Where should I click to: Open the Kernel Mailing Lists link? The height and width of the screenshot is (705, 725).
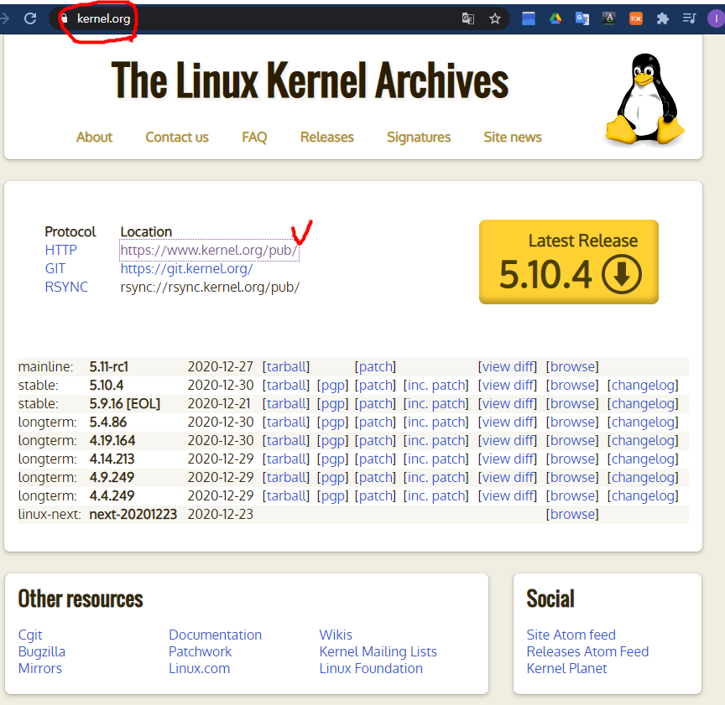click(378, 651)
